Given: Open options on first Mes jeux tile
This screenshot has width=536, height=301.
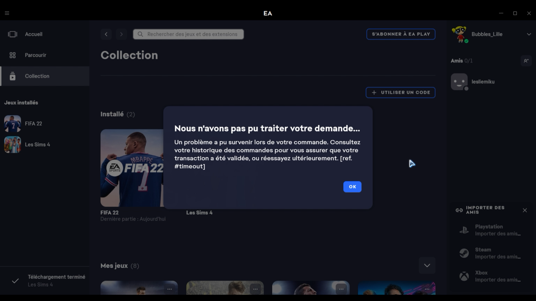Looking at the screenshot, I should [x=170, y=289].
